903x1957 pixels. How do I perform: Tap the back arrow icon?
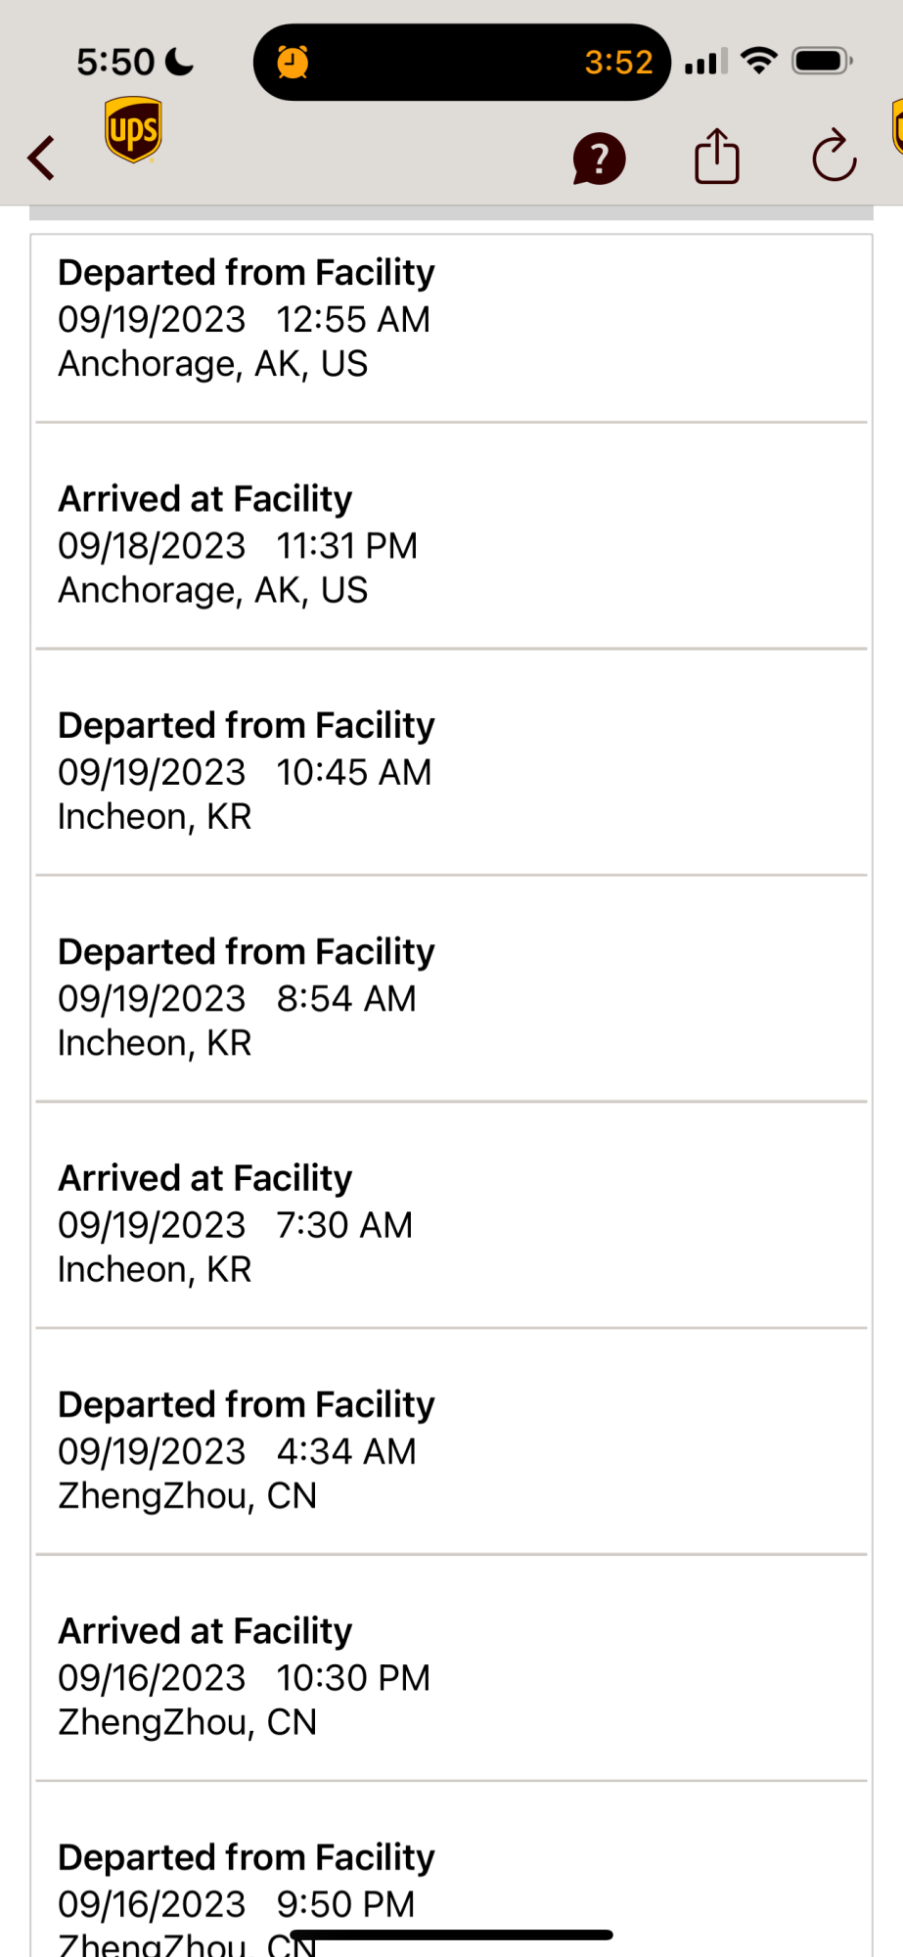tap(41, 158)
